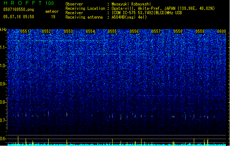Click the 0.7 kHz axis label

point(3,120)
